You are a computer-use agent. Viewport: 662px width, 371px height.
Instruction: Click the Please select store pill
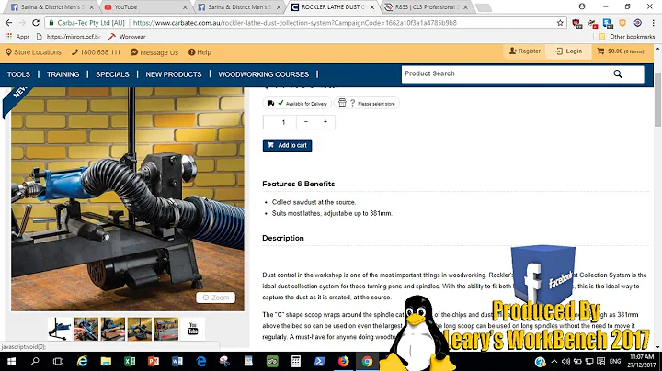pyautogui.click(x=367, y=103)
